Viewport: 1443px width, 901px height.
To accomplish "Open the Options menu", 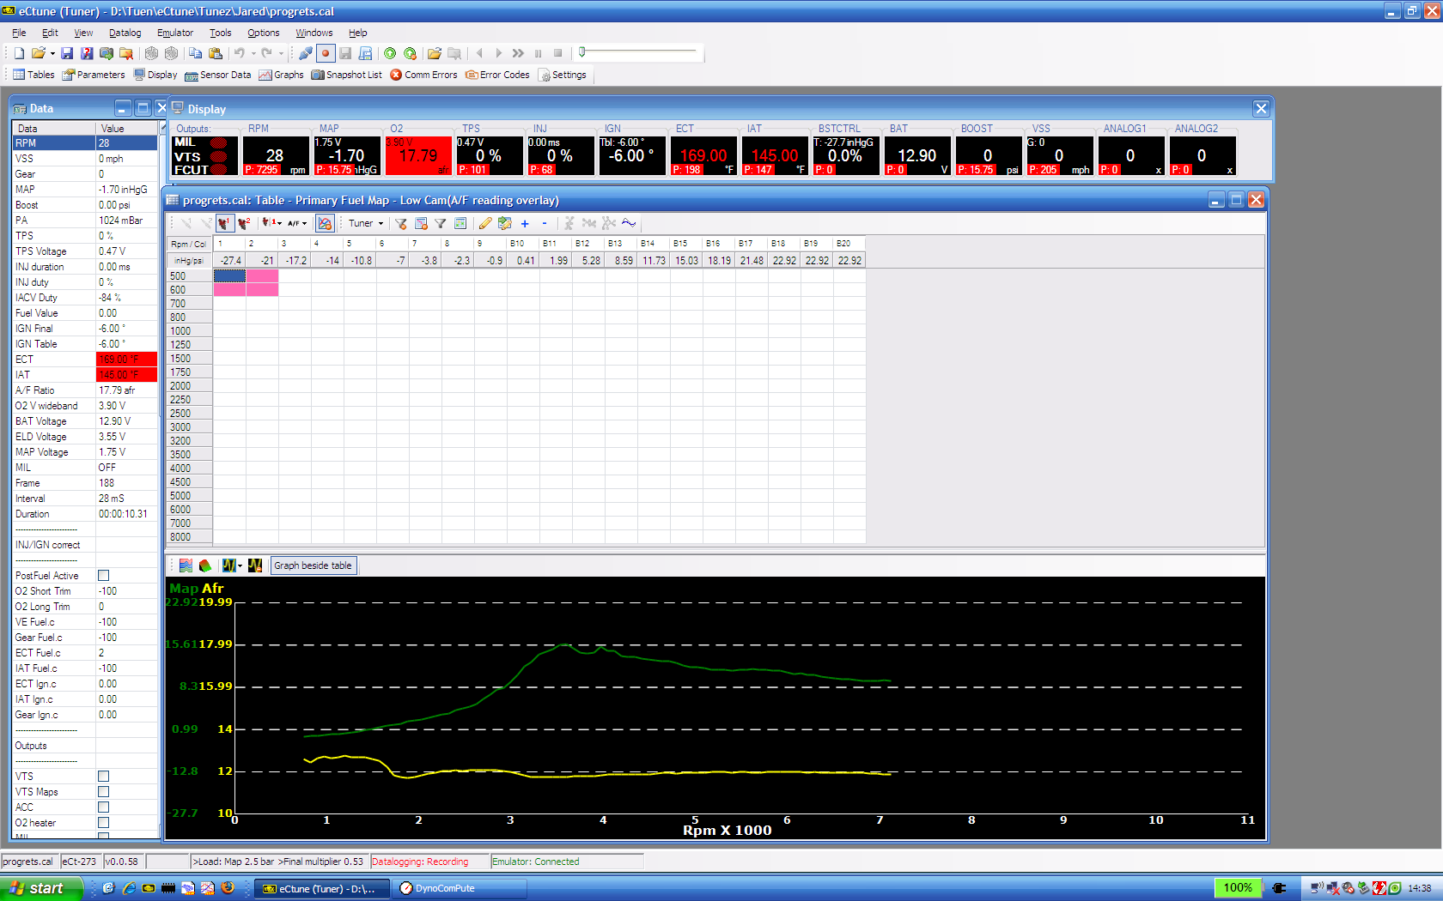I will pyautogui.click(x=264, y=33).
